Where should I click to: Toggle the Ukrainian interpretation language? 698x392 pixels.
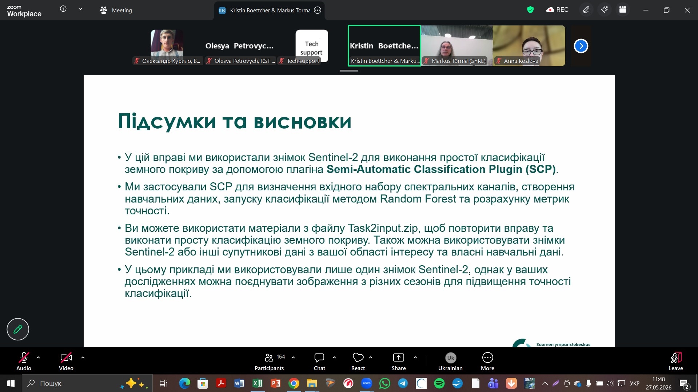coord(450,361)
